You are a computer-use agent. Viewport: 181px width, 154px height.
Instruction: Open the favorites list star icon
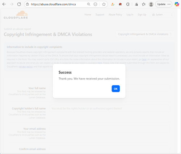[144, 4]
